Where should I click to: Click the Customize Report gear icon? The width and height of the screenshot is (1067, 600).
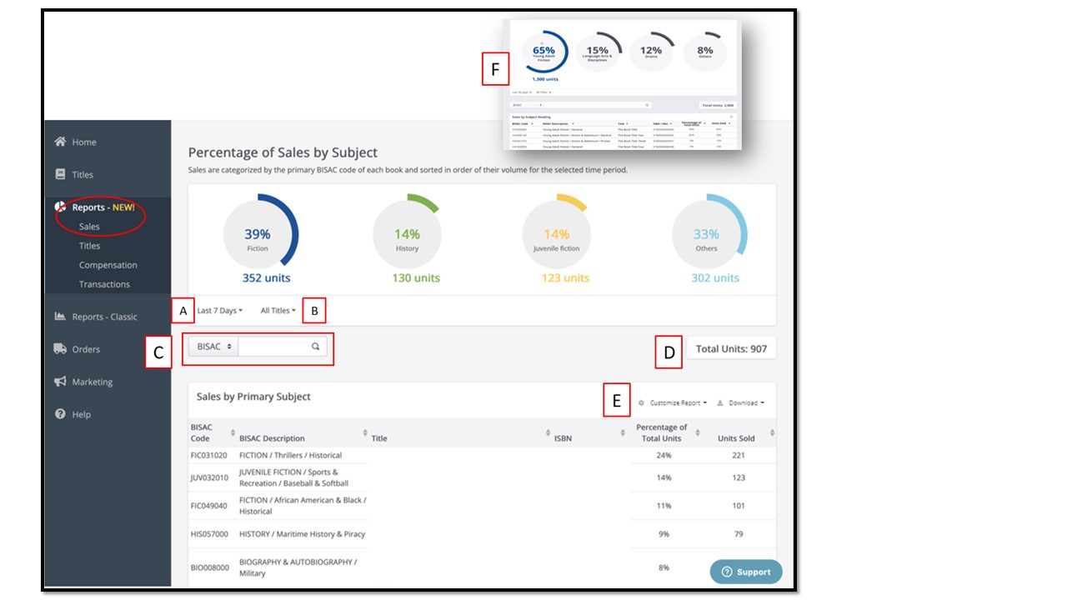642,402
